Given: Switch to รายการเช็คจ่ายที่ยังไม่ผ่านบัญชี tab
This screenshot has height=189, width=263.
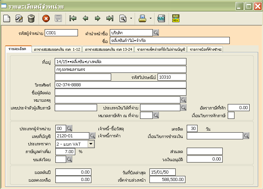Looking at the screenshot, I should (x=161, y=49).
